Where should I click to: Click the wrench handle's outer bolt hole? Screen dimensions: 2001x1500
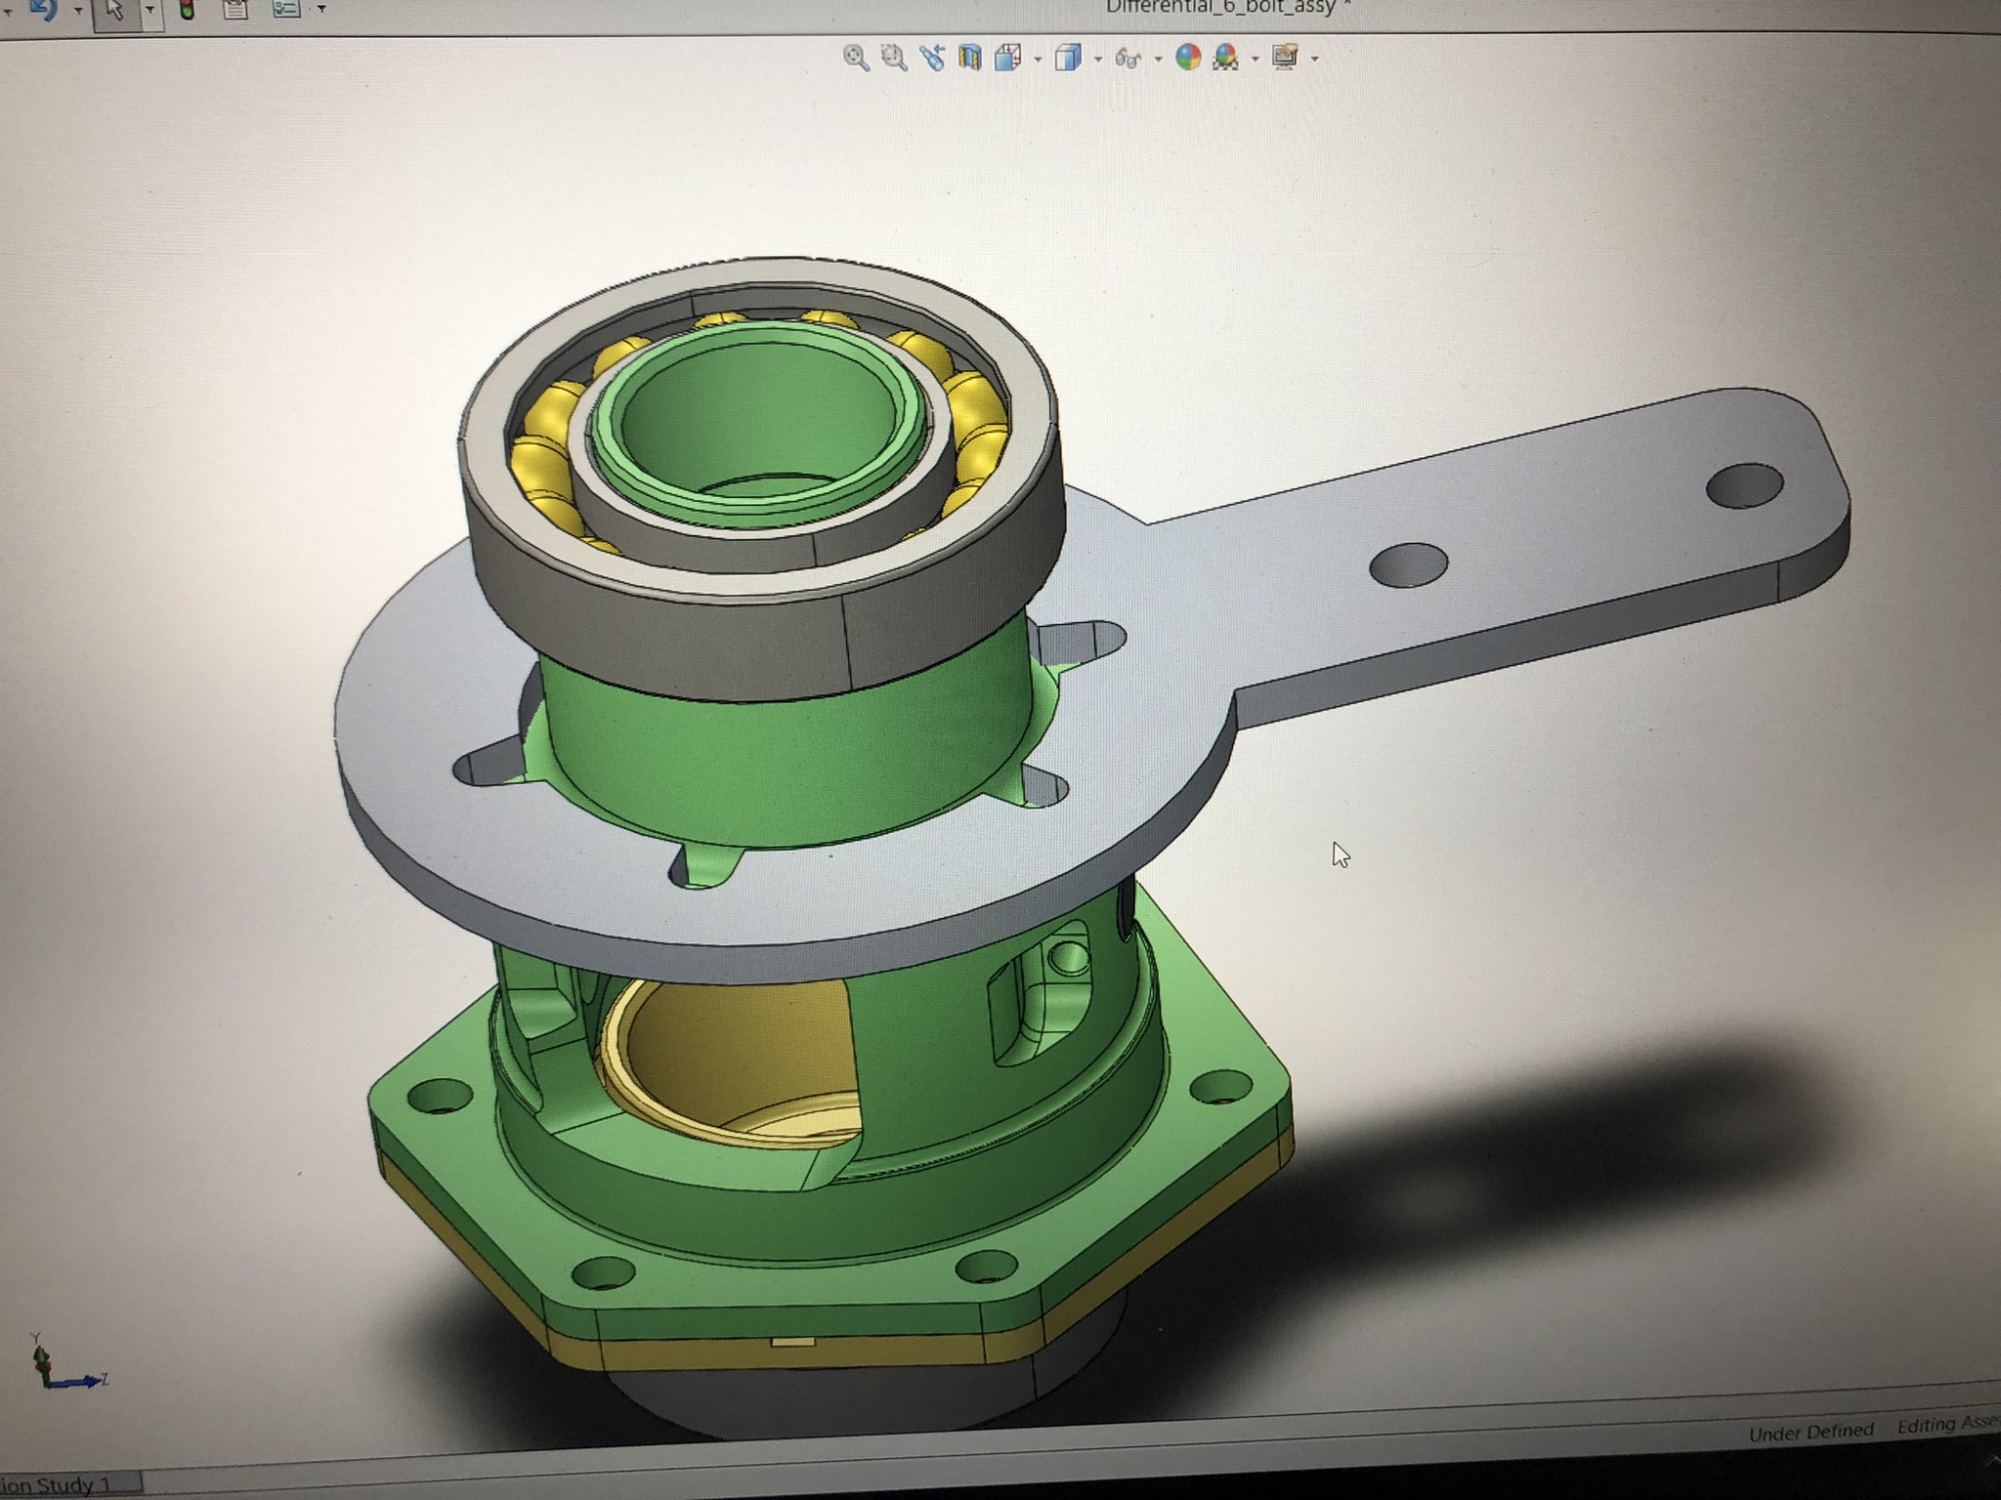[1744, 485]
